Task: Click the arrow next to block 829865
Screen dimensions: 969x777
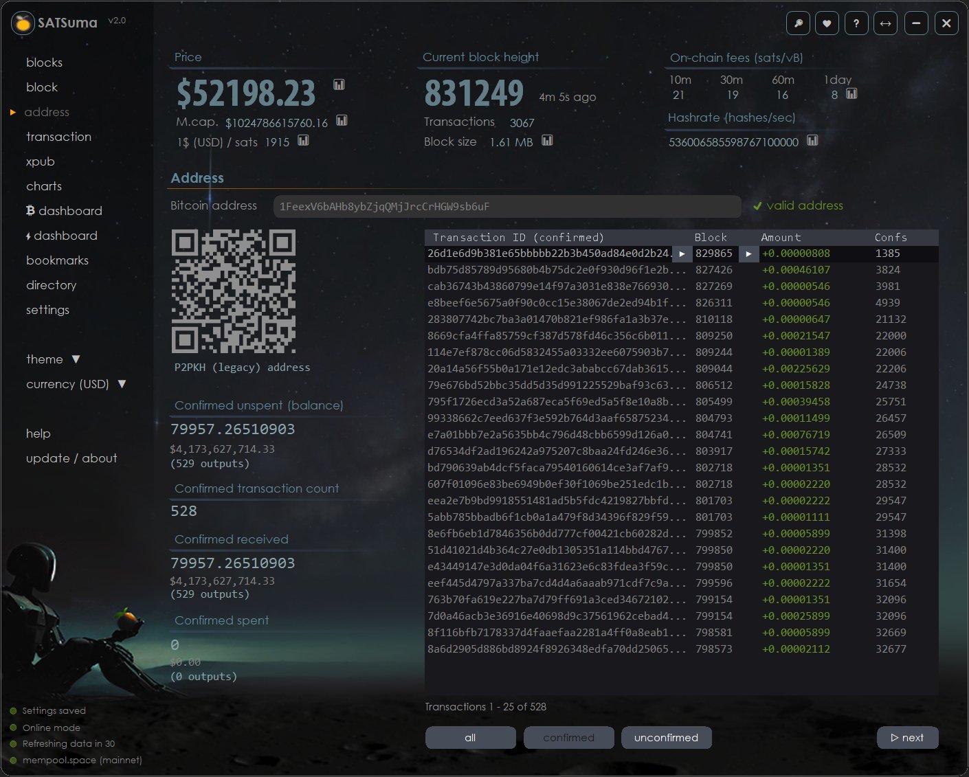Action: (x=748, y=254)
